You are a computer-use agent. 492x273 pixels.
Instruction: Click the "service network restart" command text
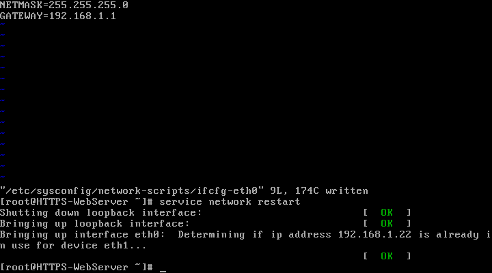tap(230, 201)
